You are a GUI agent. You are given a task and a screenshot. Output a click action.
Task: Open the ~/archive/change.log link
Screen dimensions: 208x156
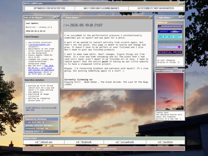(x=39, y=45)
